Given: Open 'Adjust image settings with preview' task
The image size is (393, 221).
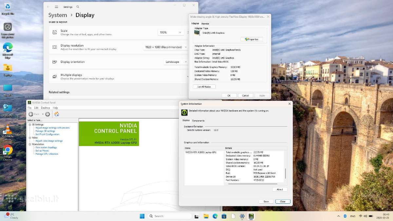Looking at the screenshot, I should (x=52, y=128).
